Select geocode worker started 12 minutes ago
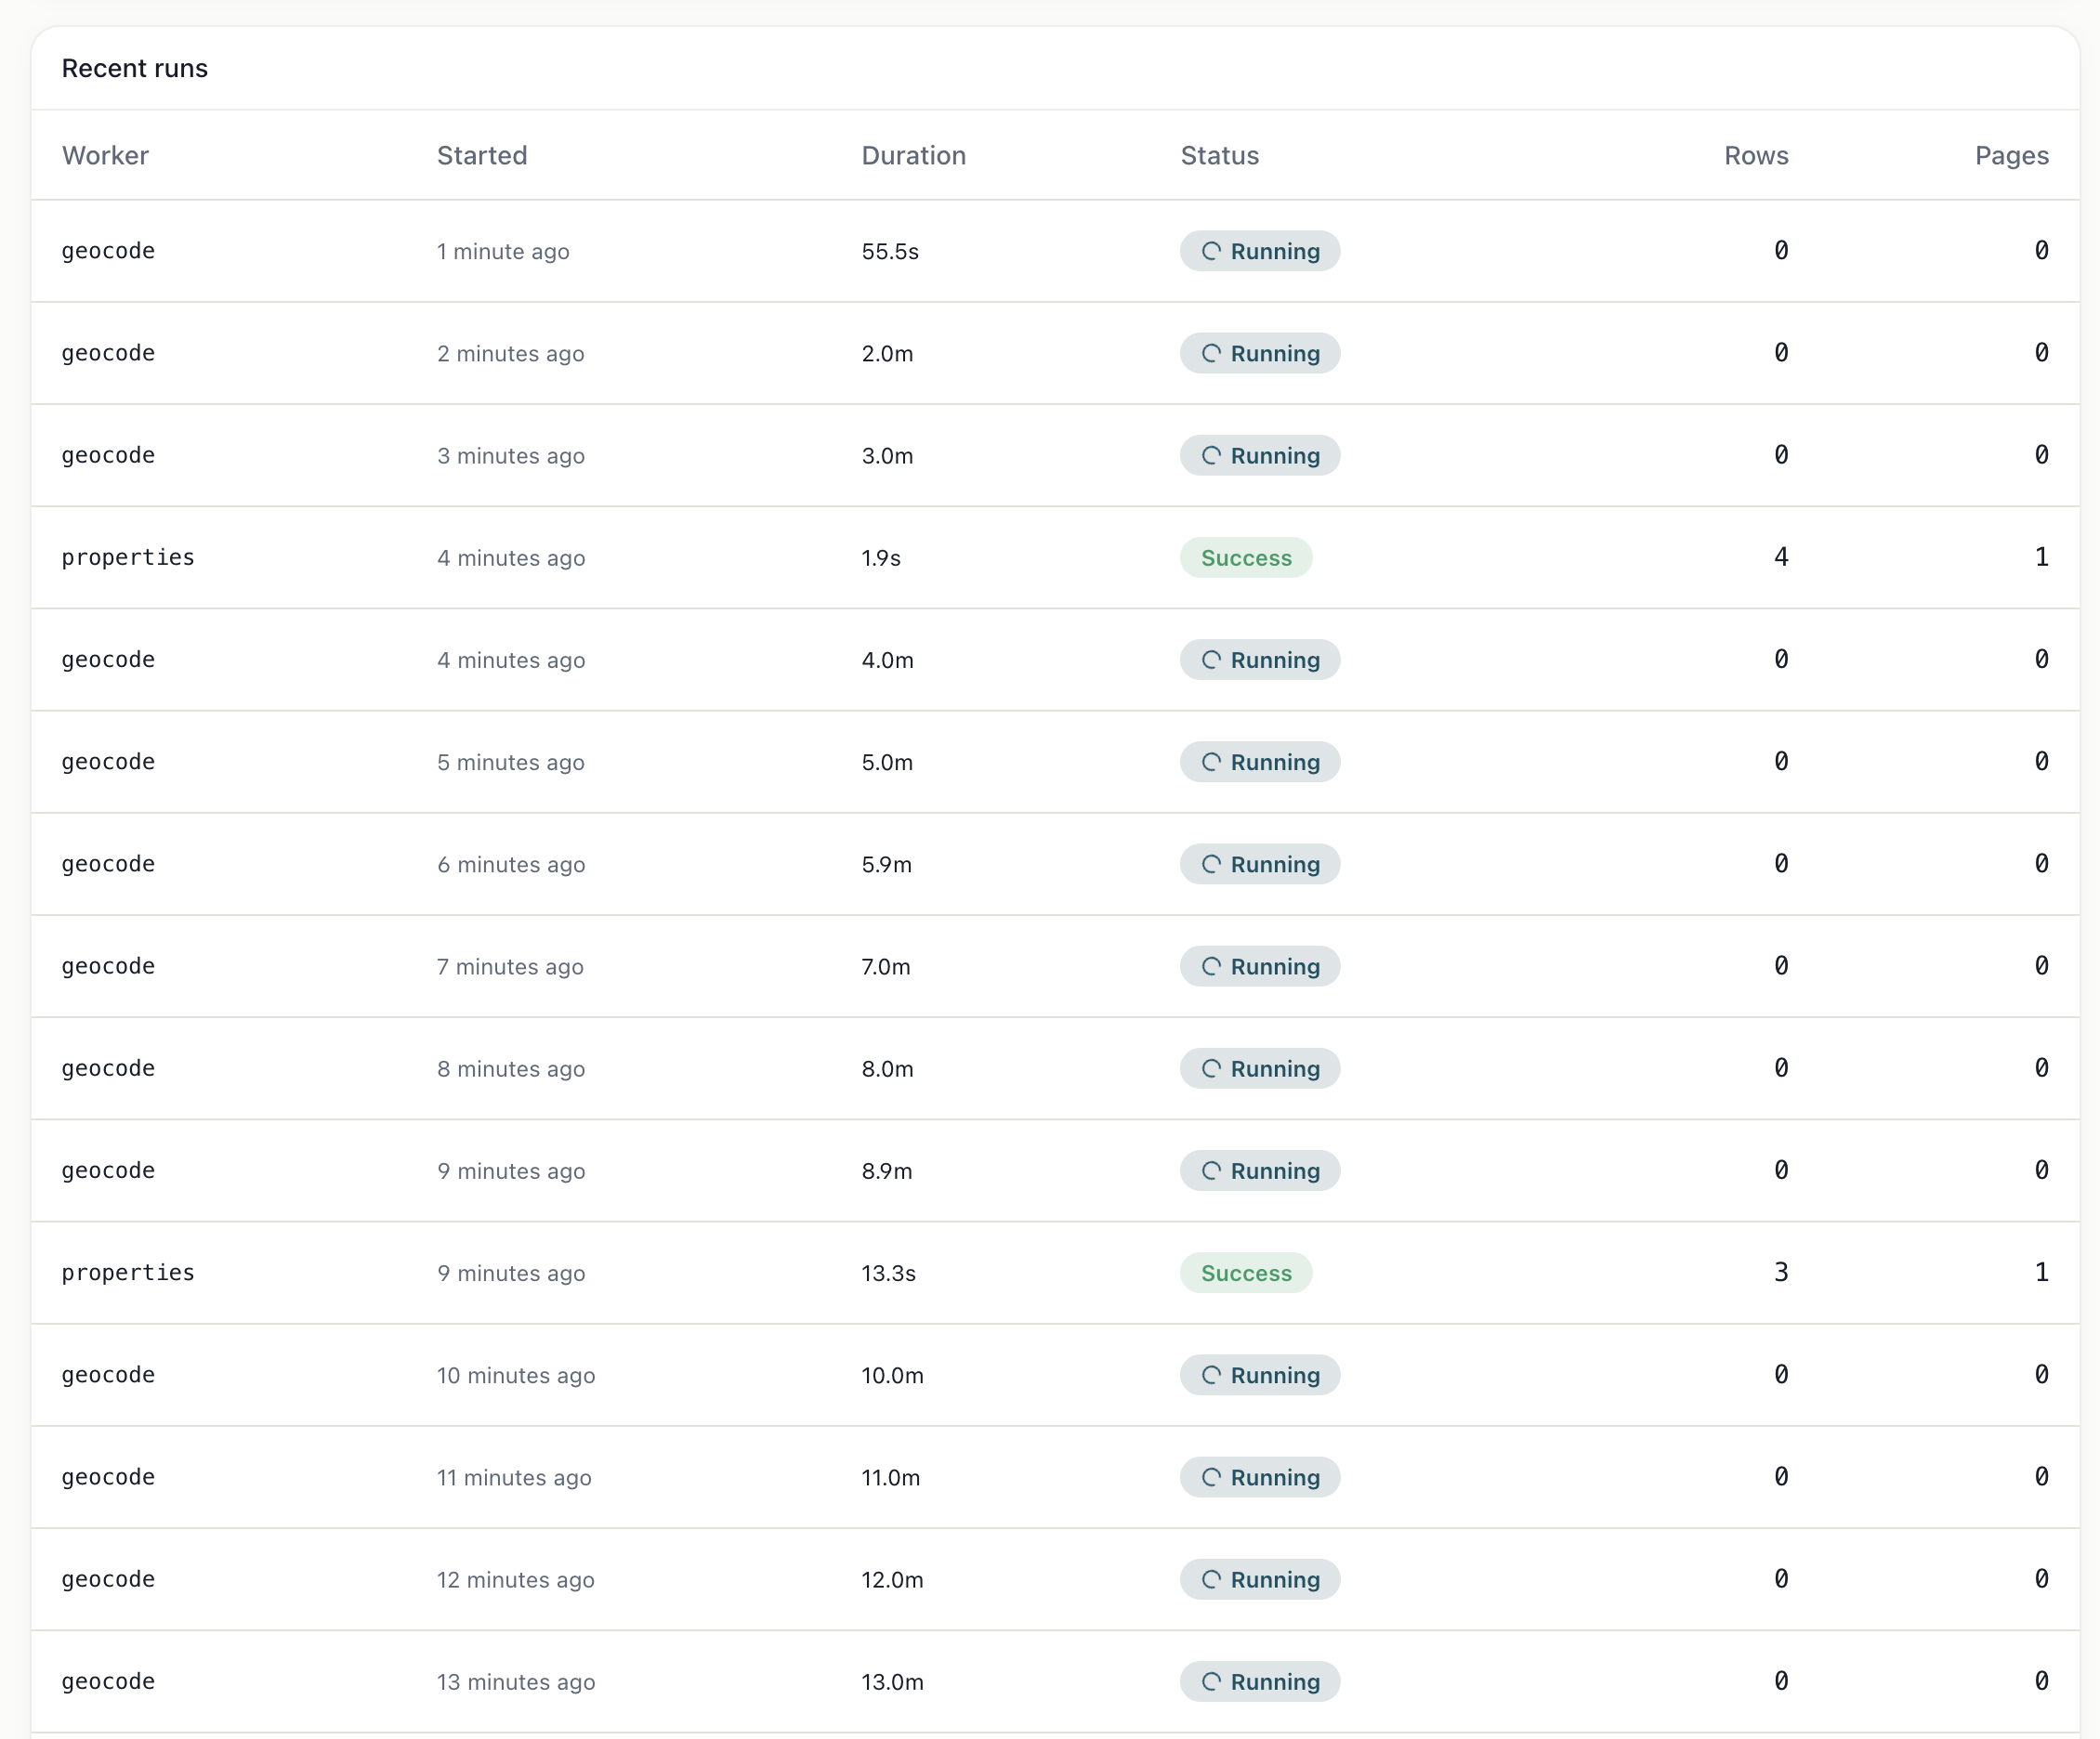This screenshot has width=2100, height=1739. click(x=108, y=1579)
